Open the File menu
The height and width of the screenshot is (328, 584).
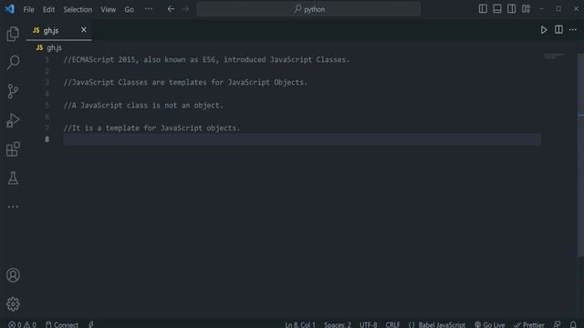[28, 9]
